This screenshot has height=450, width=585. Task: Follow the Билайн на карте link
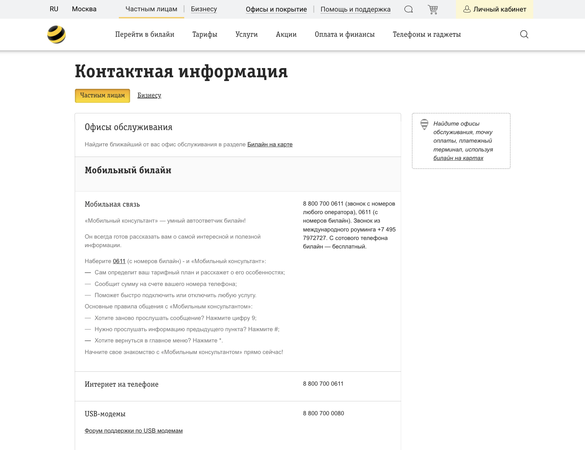click(270, 144)
